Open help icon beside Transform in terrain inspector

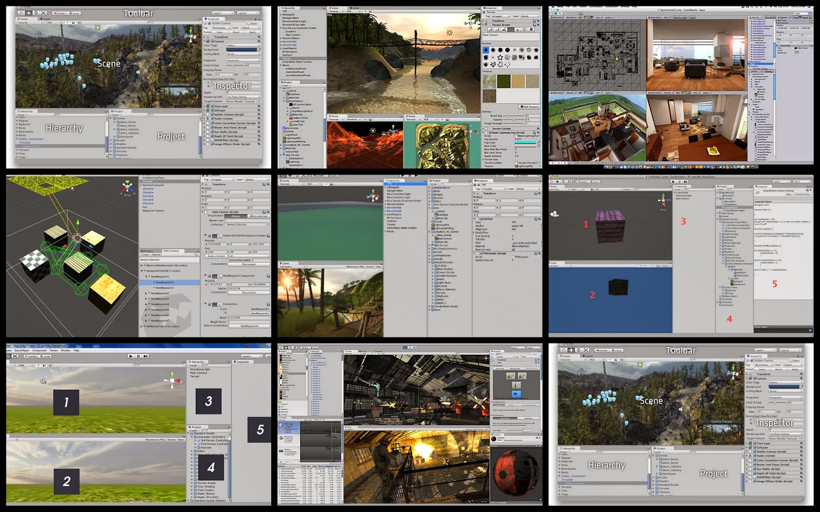pyautogui.click(x=535, y=21)
